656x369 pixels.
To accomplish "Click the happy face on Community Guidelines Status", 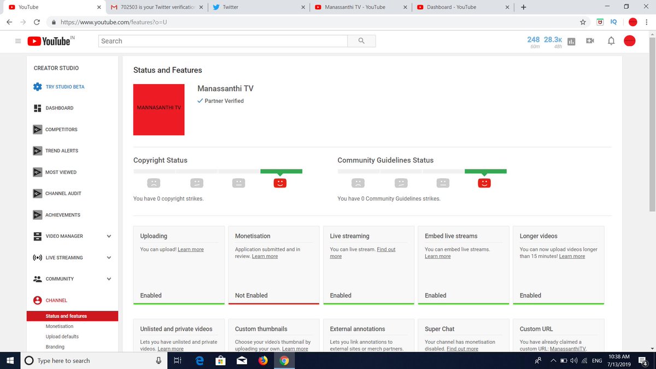I will point(484,183).
